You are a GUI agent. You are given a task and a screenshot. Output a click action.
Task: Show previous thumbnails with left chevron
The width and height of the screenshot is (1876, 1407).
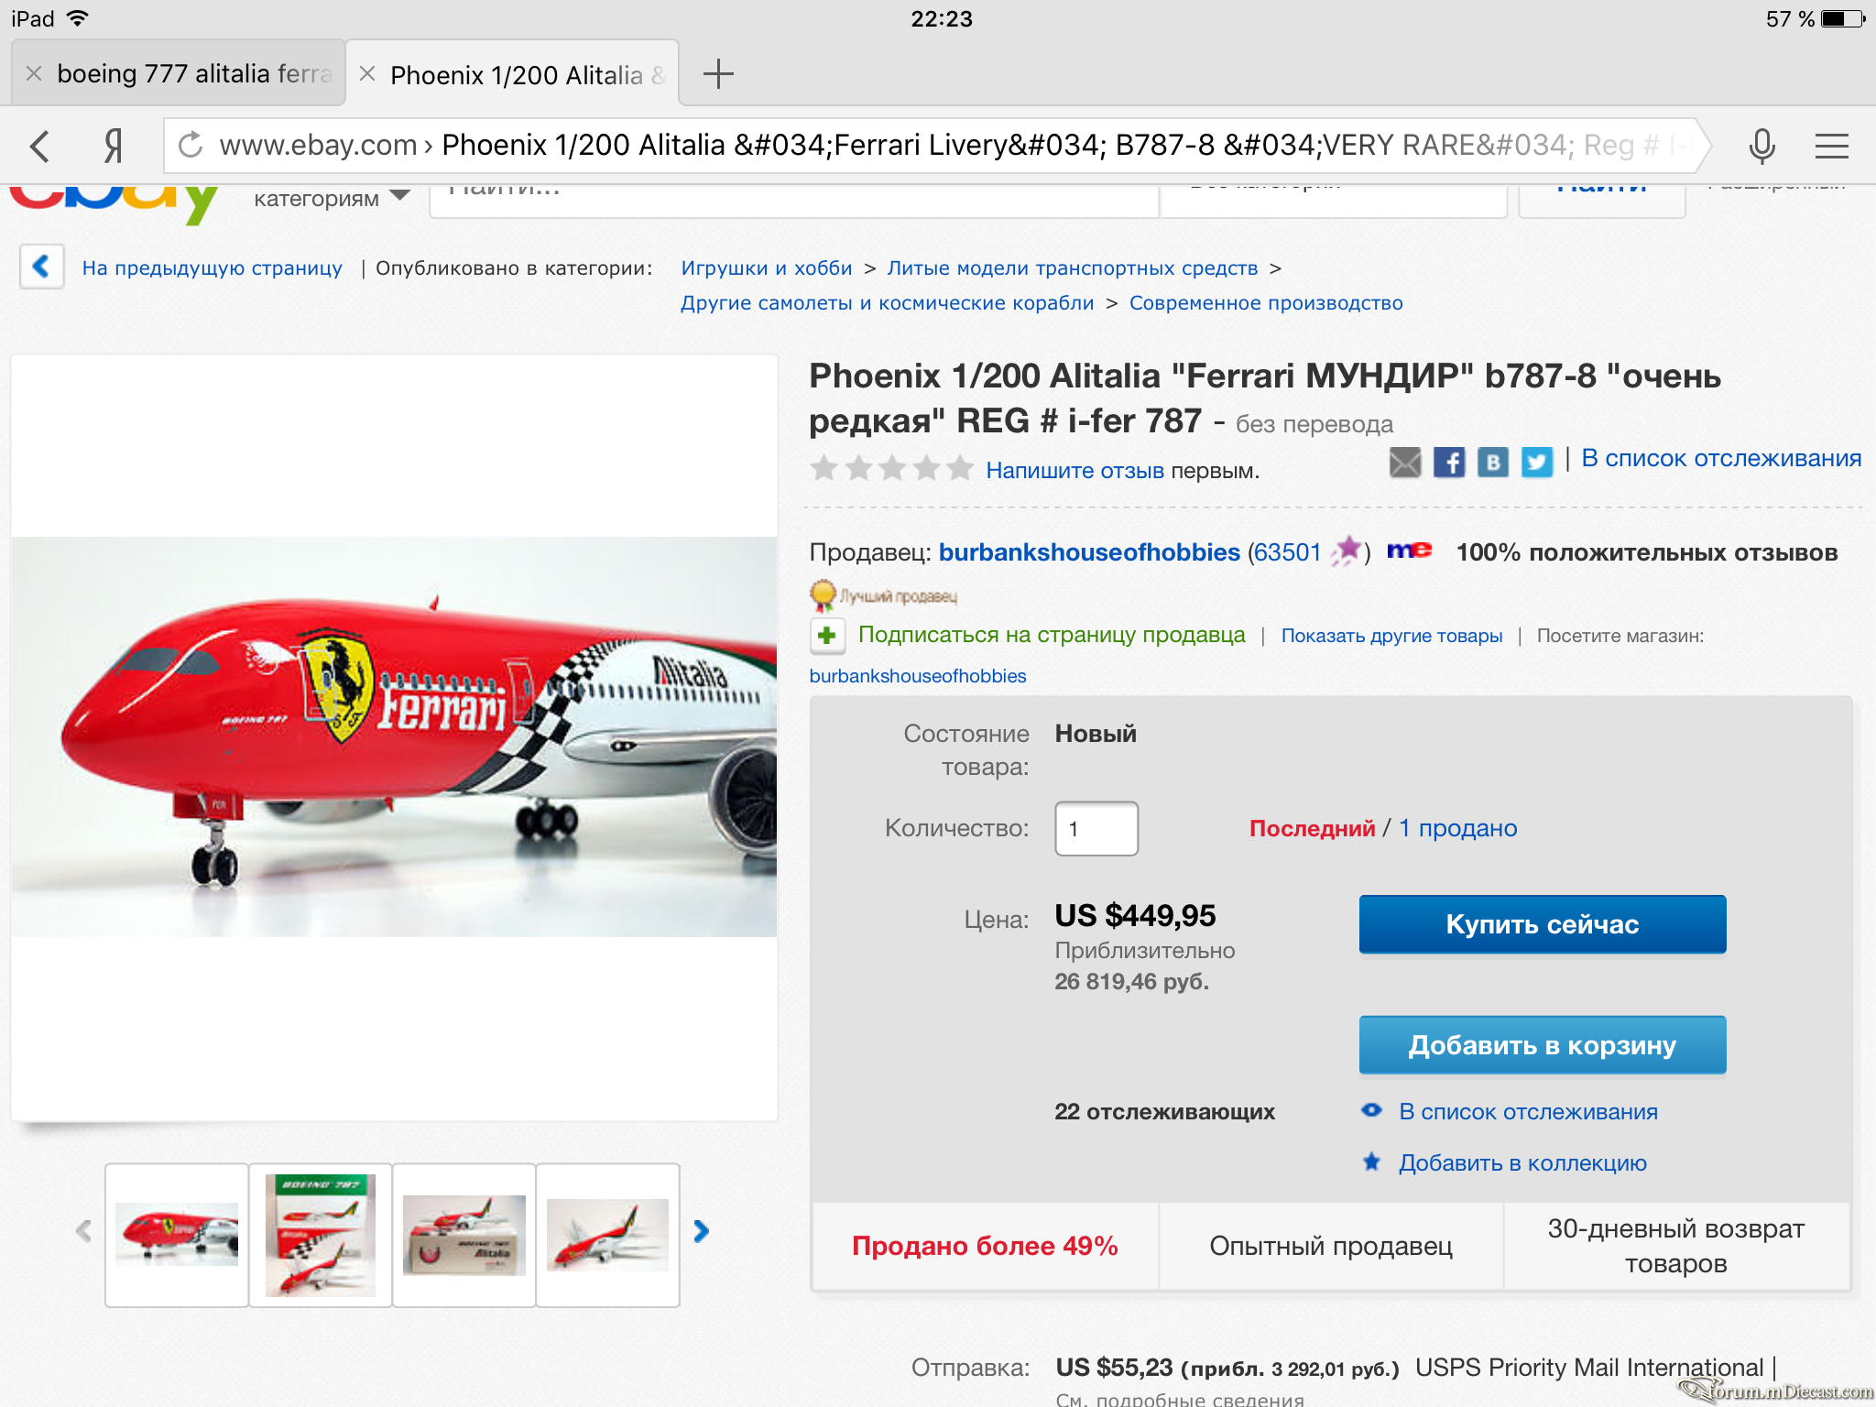coord(83,1231)
